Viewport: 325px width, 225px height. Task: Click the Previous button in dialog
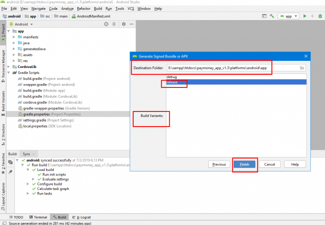(219, 164)
